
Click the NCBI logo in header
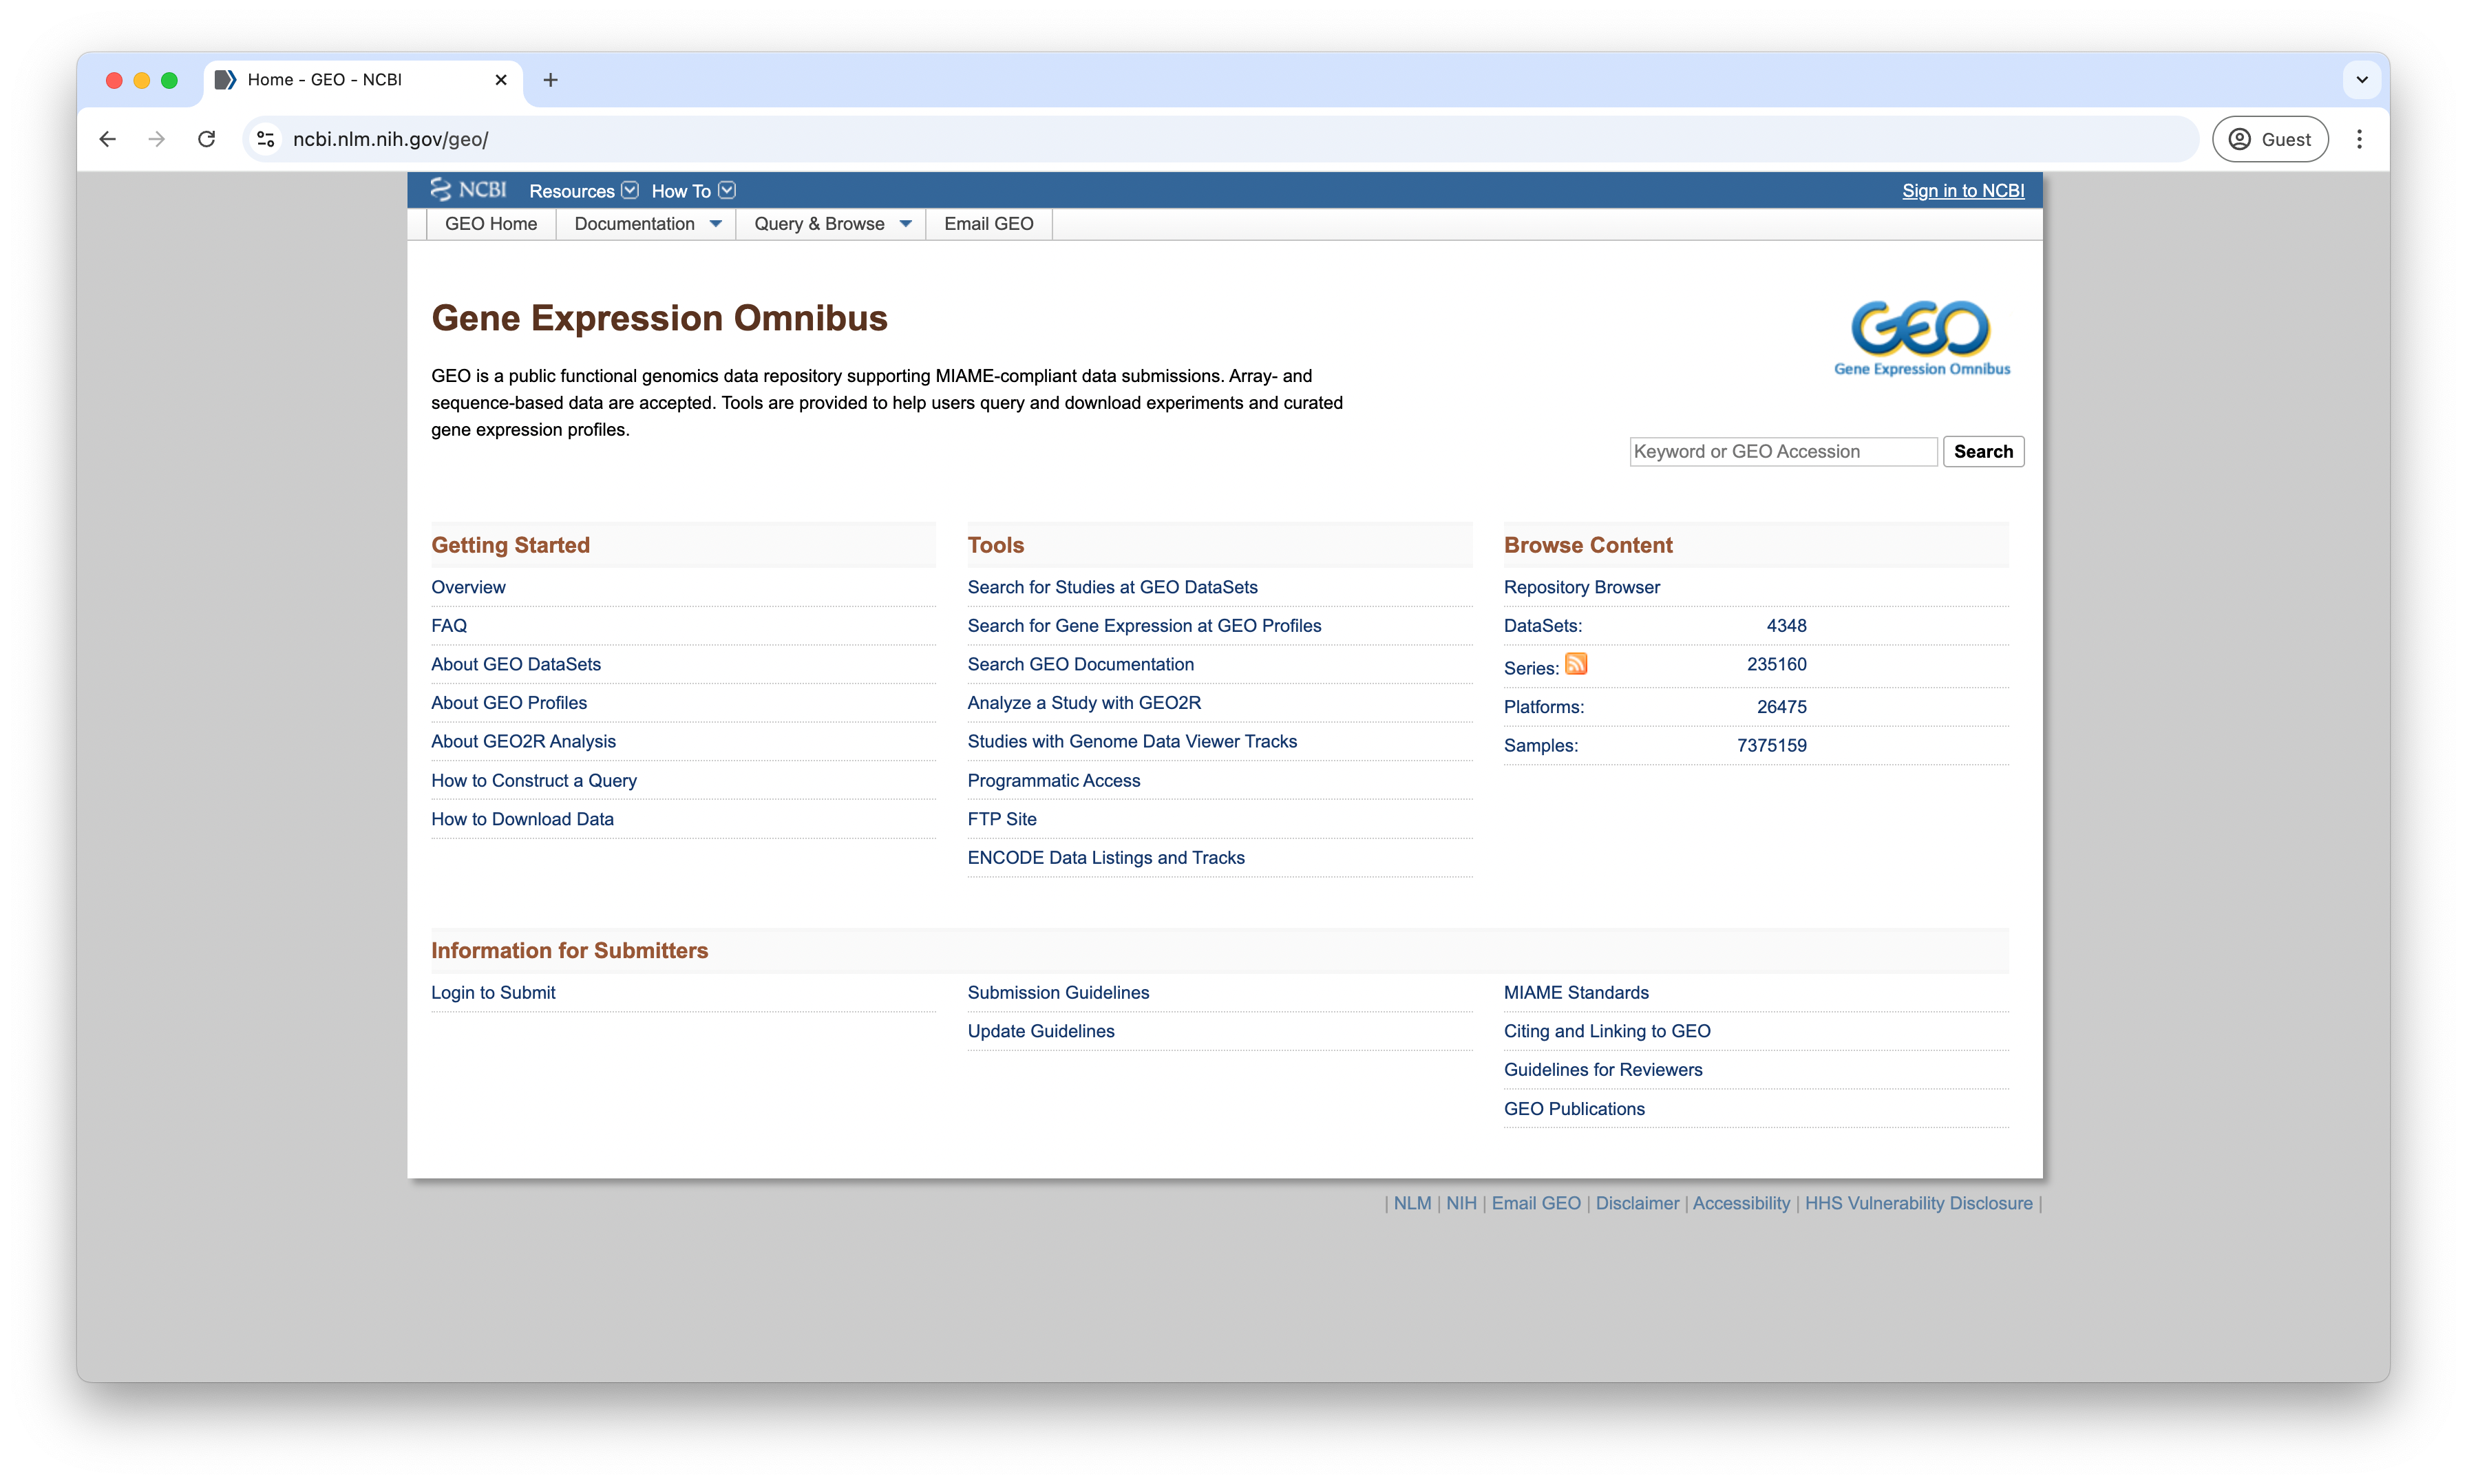coord(468,190)
